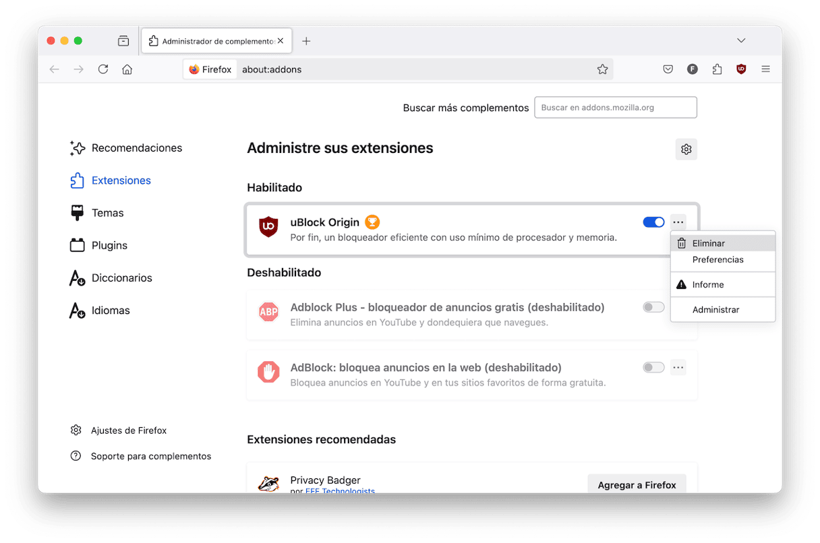
Task: Go back to the previous page
Action: pos(55,69)
